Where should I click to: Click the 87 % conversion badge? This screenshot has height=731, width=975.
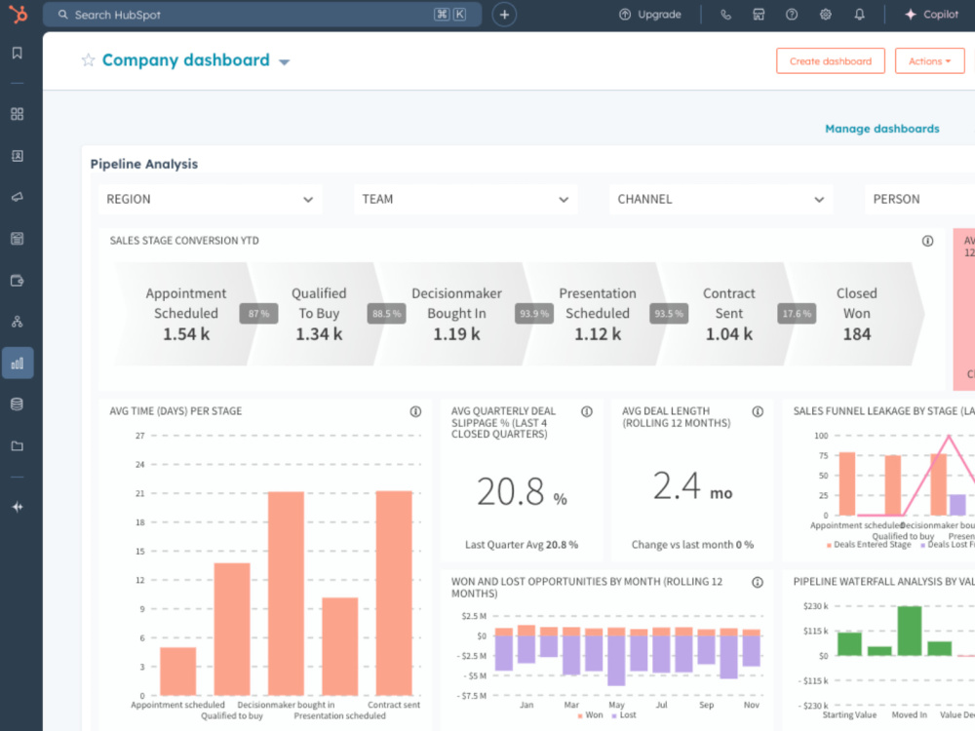[258, 314]
